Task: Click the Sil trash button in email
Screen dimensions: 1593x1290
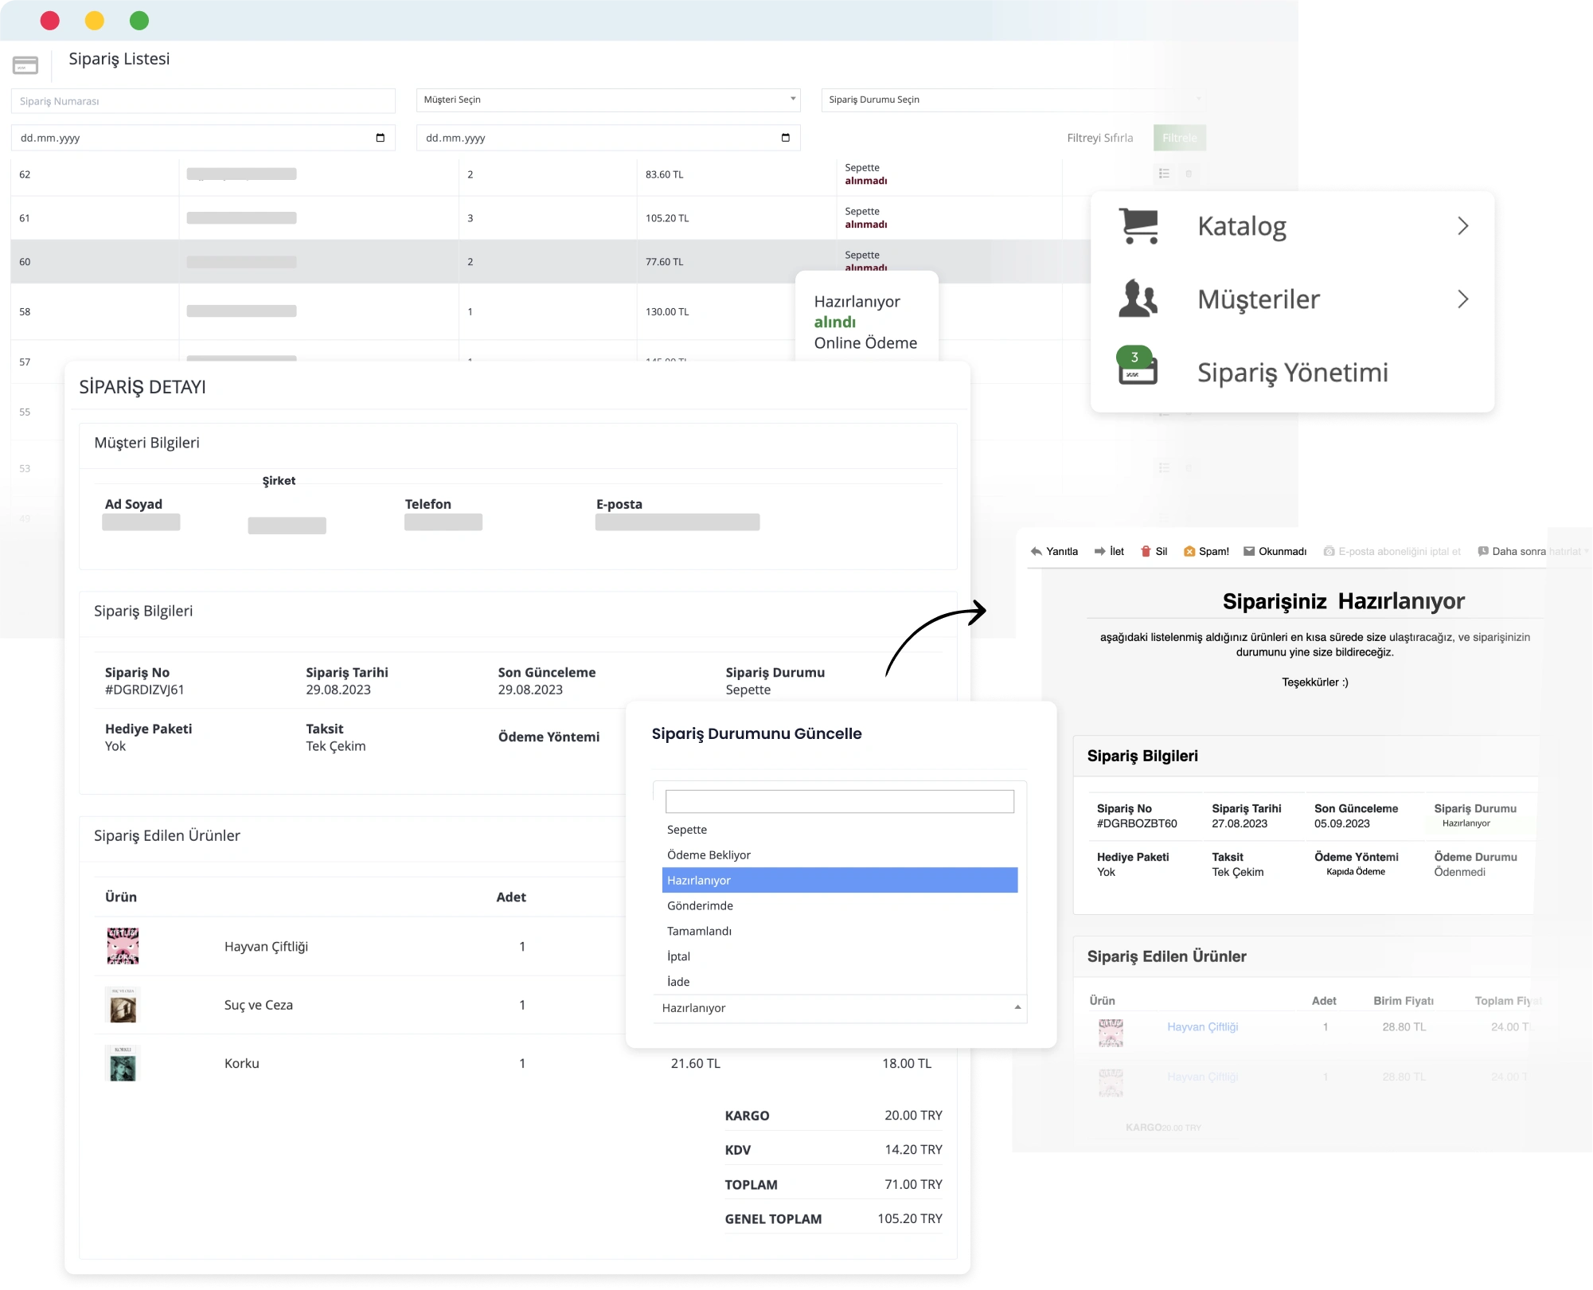Action: (1154, 551)
